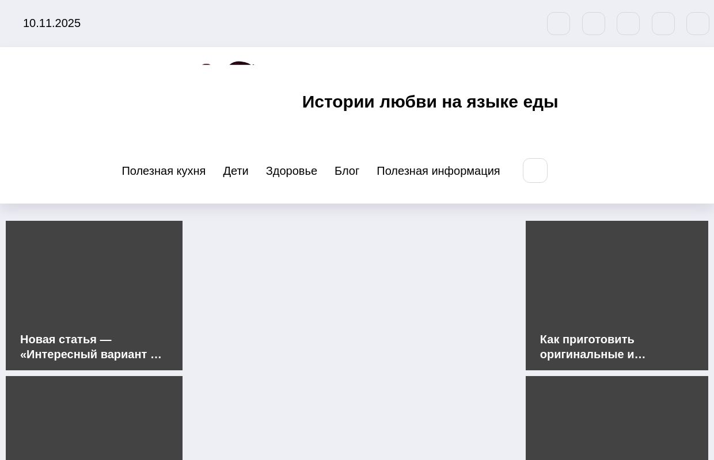The width and height of the screenshot is (714, 460).
Task: Expand the «Полезная информация» menu item
Action: click(438, 171)
